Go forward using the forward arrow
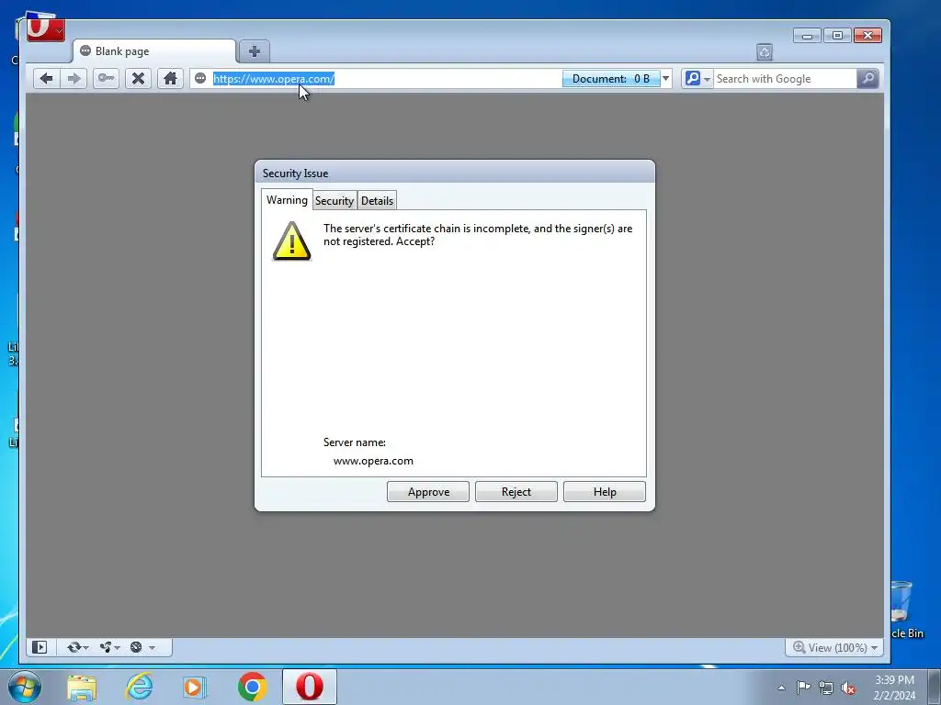Viewport: 941px width, 705px height. 74,79
